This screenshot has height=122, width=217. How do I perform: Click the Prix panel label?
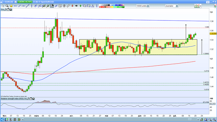pos(3,10)
